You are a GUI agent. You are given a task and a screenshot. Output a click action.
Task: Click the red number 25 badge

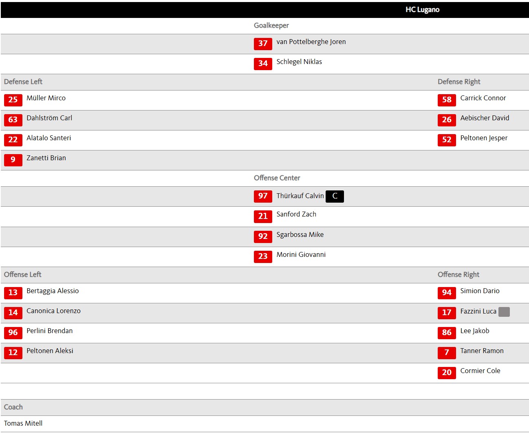pos(13,100)
